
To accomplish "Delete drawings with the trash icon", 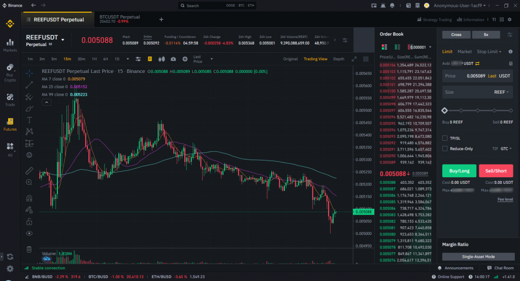I will click(x=29, y=249).
